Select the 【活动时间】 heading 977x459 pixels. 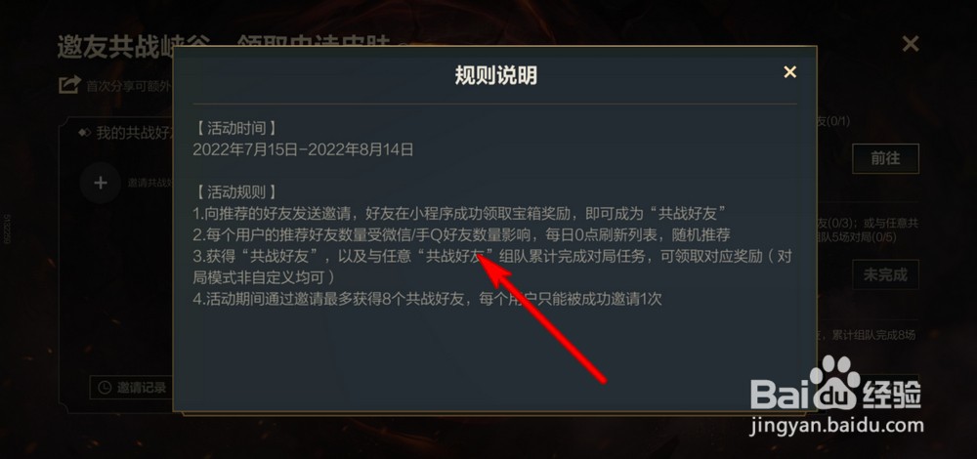pos(234,128)
